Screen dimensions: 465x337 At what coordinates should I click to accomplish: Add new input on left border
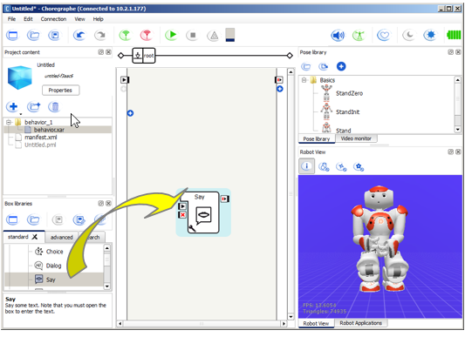click(x=130, y=113)
